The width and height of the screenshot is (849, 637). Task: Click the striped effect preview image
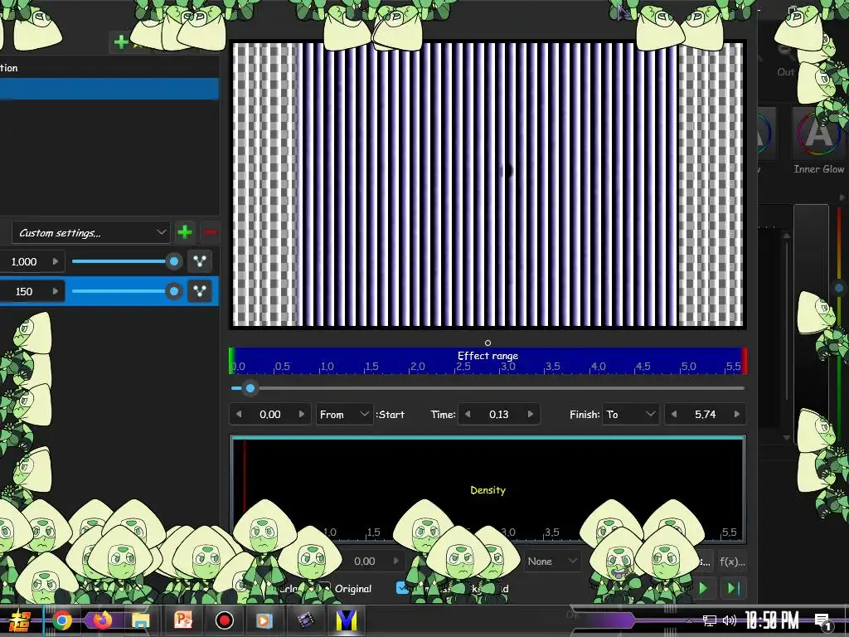pos(488,185)
